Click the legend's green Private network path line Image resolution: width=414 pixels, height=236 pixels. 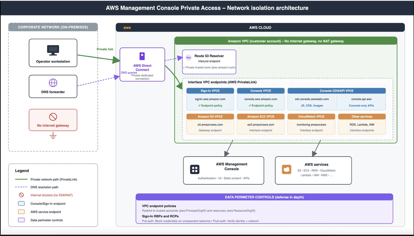(21, 179)
